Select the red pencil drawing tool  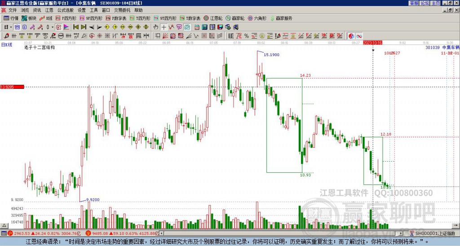tap(6, 36)
